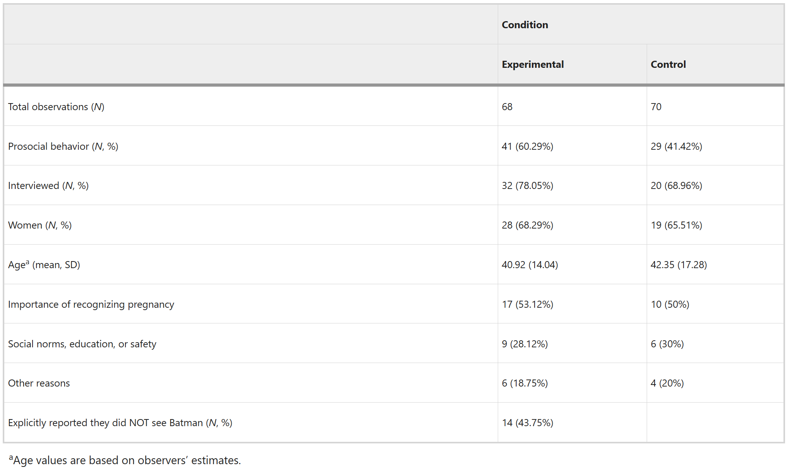
Task: Click the Condition column header
Action: pyautogui.click(x=525, y=25)
